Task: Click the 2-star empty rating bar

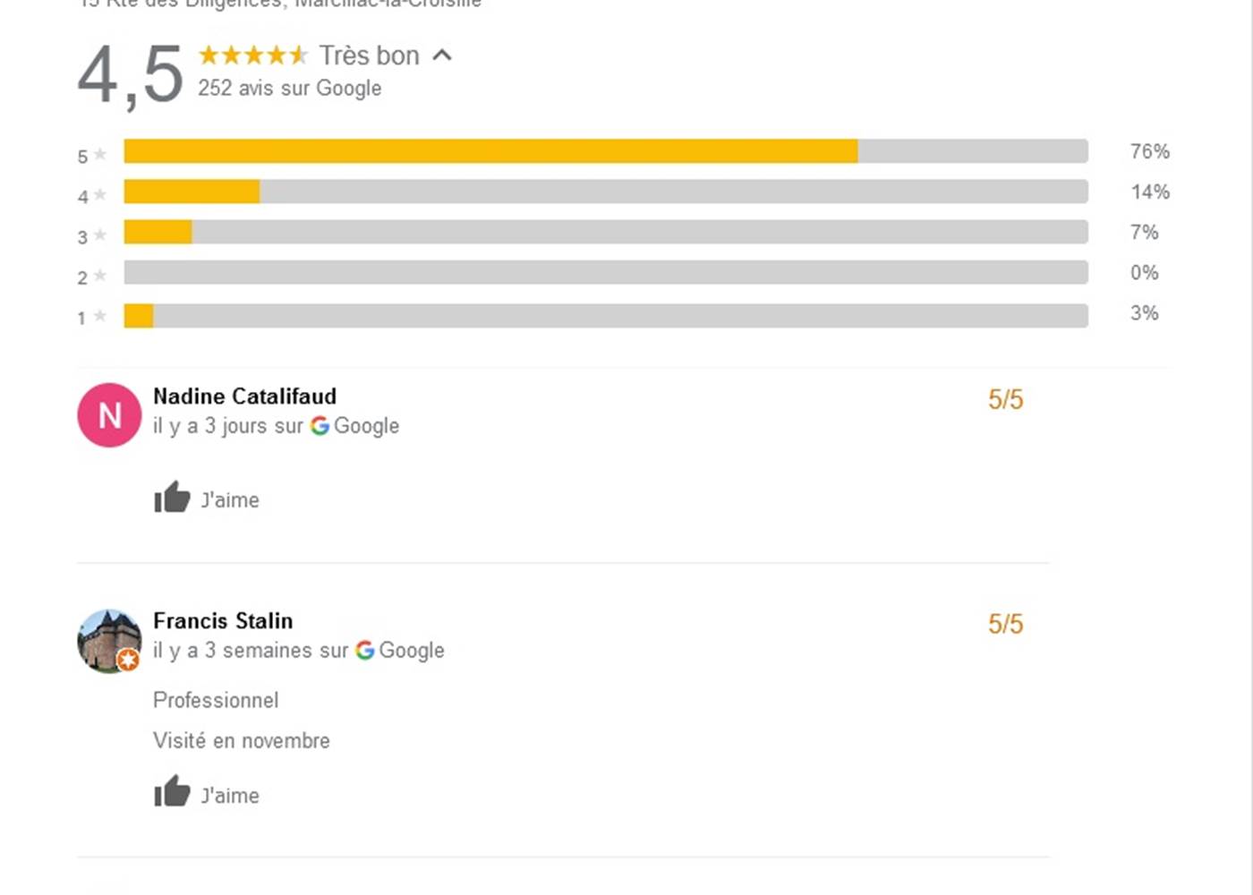Action: coord(605,272)
